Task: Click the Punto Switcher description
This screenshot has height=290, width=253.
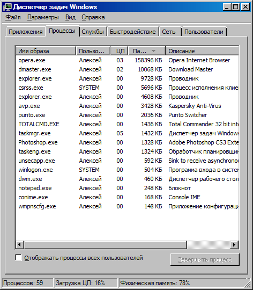Action: click(188, 115)
